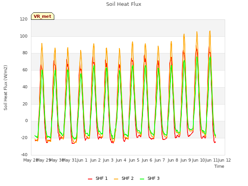Click the Jun 5 x-axis tick label

[x=134, y=160]
